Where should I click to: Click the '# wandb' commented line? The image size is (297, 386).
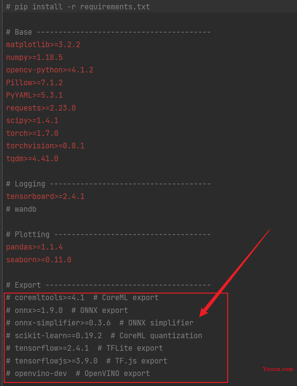[21, 209]
